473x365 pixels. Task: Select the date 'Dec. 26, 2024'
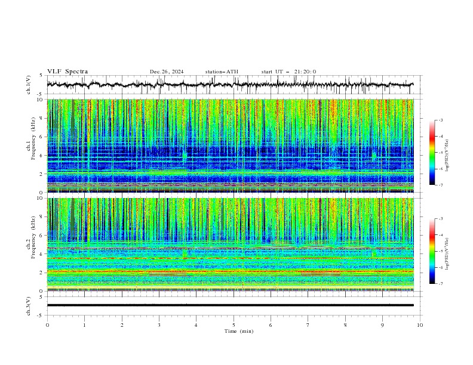(x=167, y=72)
